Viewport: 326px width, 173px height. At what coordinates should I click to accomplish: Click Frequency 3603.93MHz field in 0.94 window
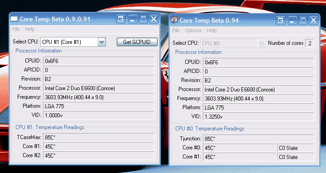pos(259,98)
